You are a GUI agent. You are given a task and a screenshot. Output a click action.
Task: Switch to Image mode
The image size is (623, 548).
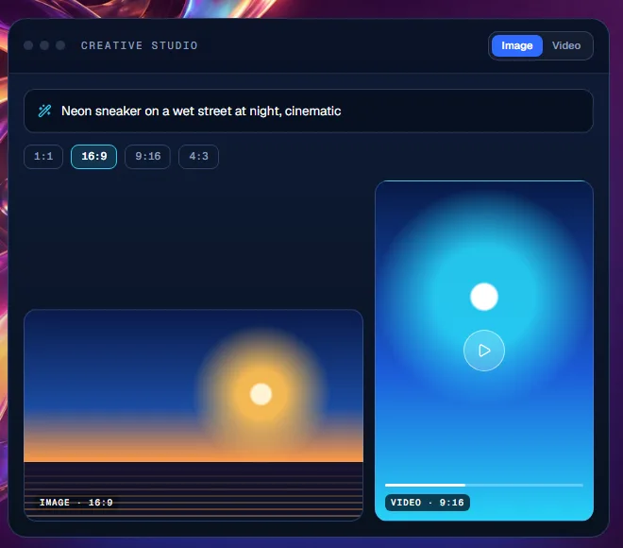pyautogui.click(x=516, y=45)
